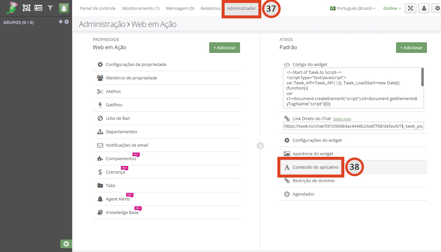Open Aparência do widget
Viewport: 441px width, 252px height.
click(x=353, y=154)
